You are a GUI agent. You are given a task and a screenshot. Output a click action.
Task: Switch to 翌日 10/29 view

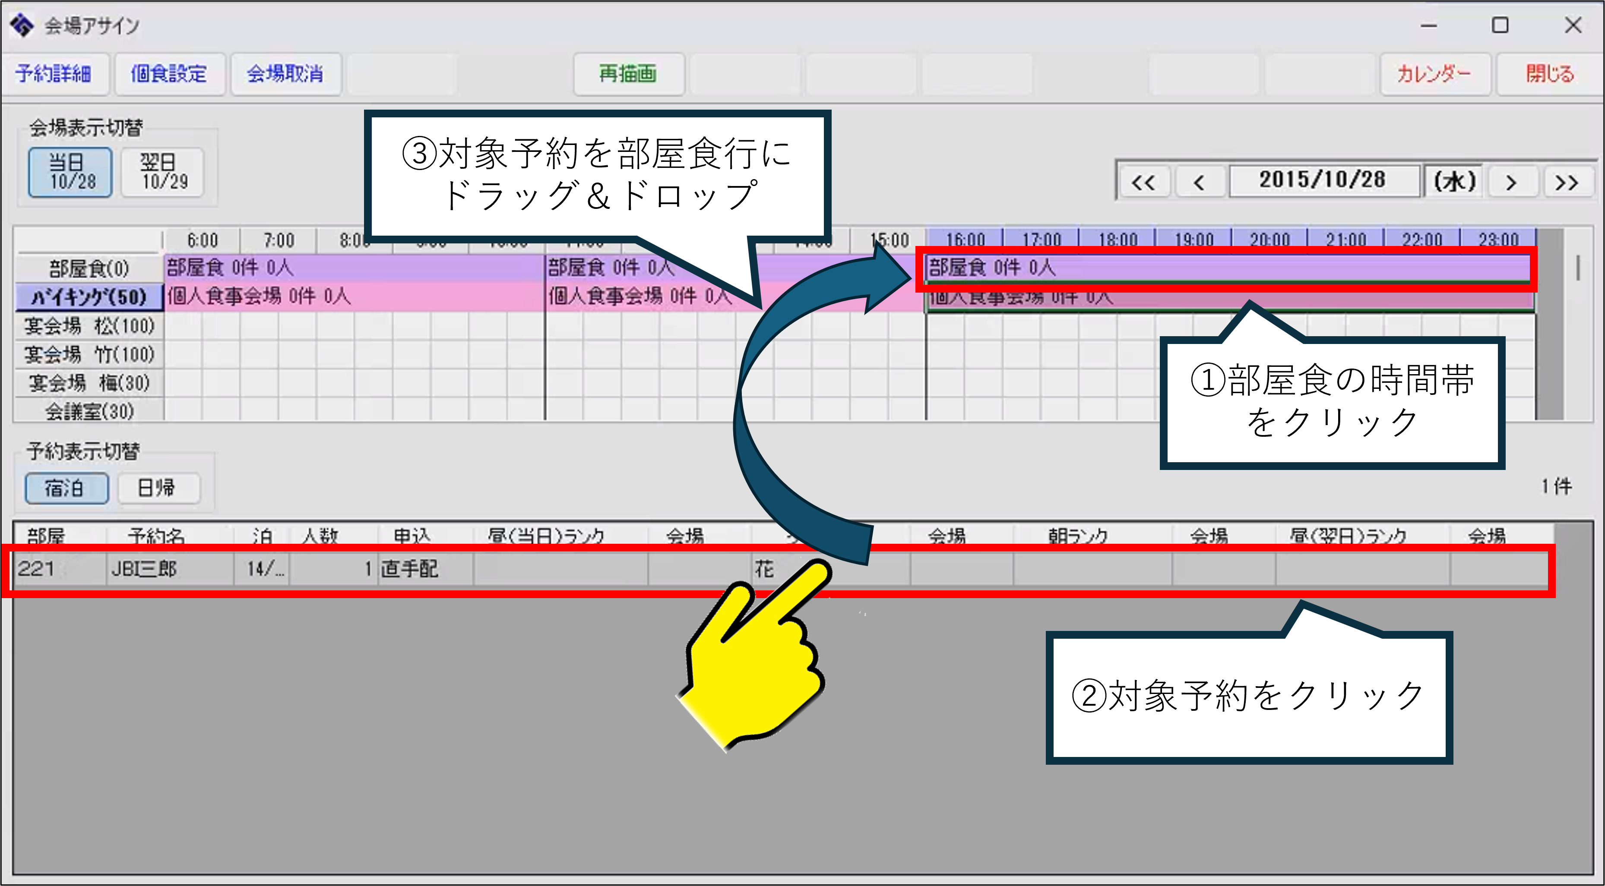(x=163, y=173)
